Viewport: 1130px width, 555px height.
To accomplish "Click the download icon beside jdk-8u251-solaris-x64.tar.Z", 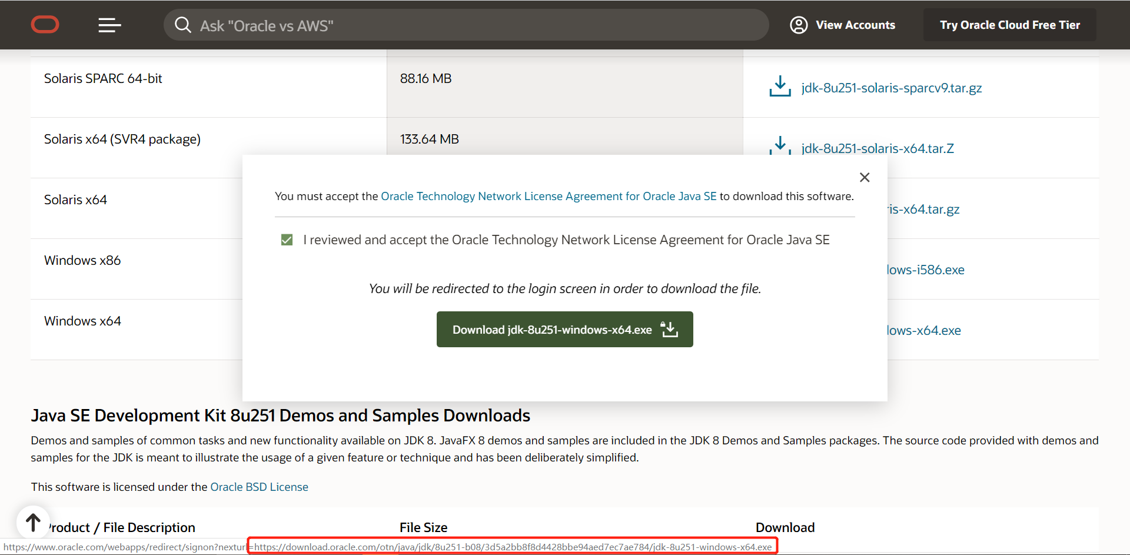I will (x=779, y=146).
